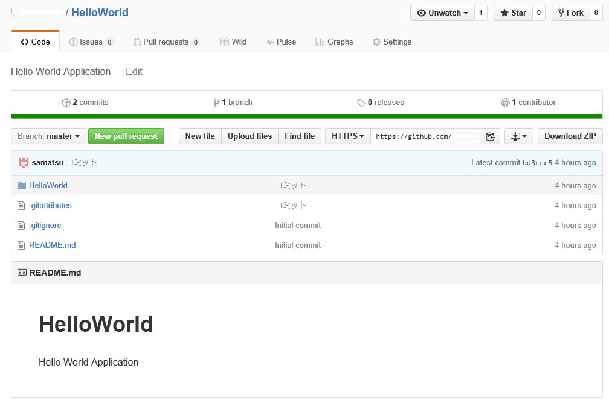Copy the clone URL with clipboard icon

[x=490, y=136]
